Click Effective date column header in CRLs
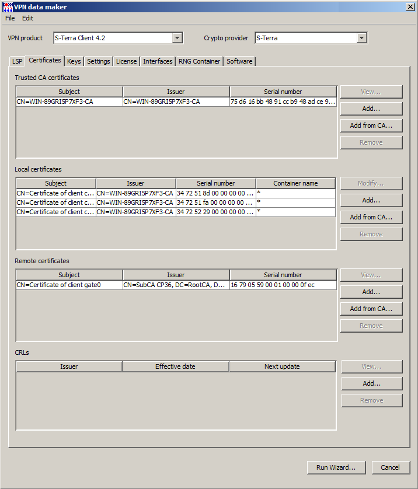418x489 pixels. click(175, 366)
